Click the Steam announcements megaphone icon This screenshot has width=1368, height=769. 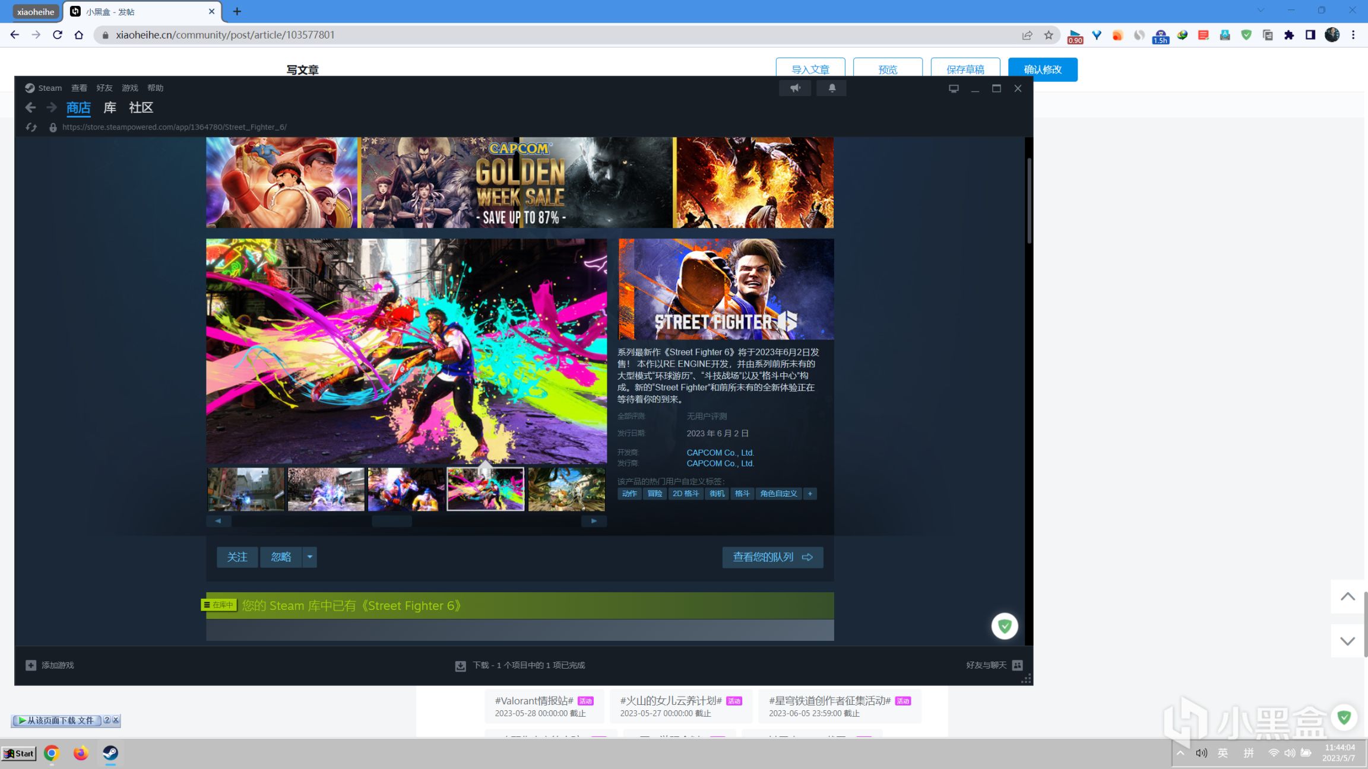pos(794,88)
